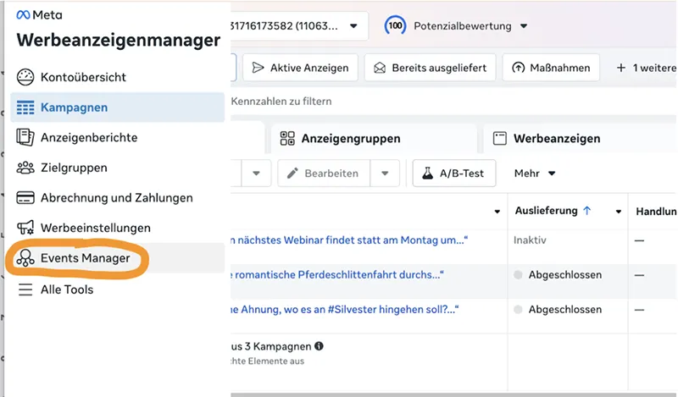Click the horizontal scrollbar at bottom
678x397 pixels.
454,394
